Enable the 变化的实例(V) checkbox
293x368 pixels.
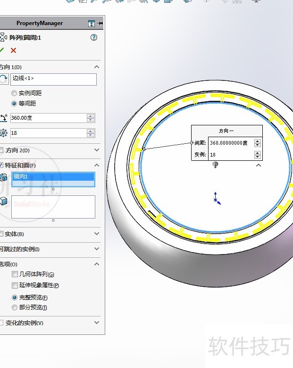coord(1,323)
